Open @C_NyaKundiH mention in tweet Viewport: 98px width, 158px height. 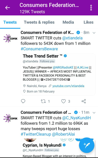pos(77,118)
